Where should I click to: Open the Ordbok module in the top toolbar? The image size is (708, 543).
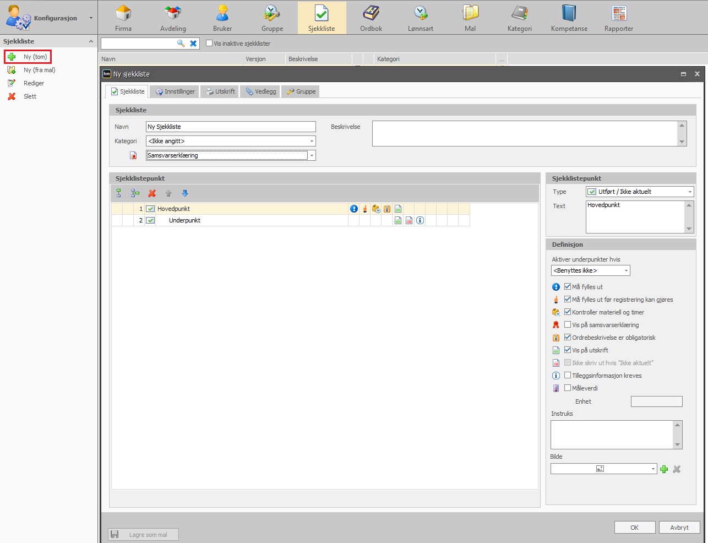click(371, 18)
